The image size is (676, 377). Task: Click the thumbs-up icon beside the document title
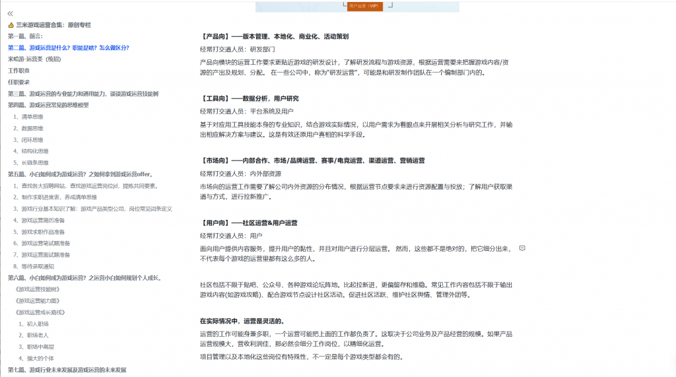pyautogui.click(x=11, y=24)
